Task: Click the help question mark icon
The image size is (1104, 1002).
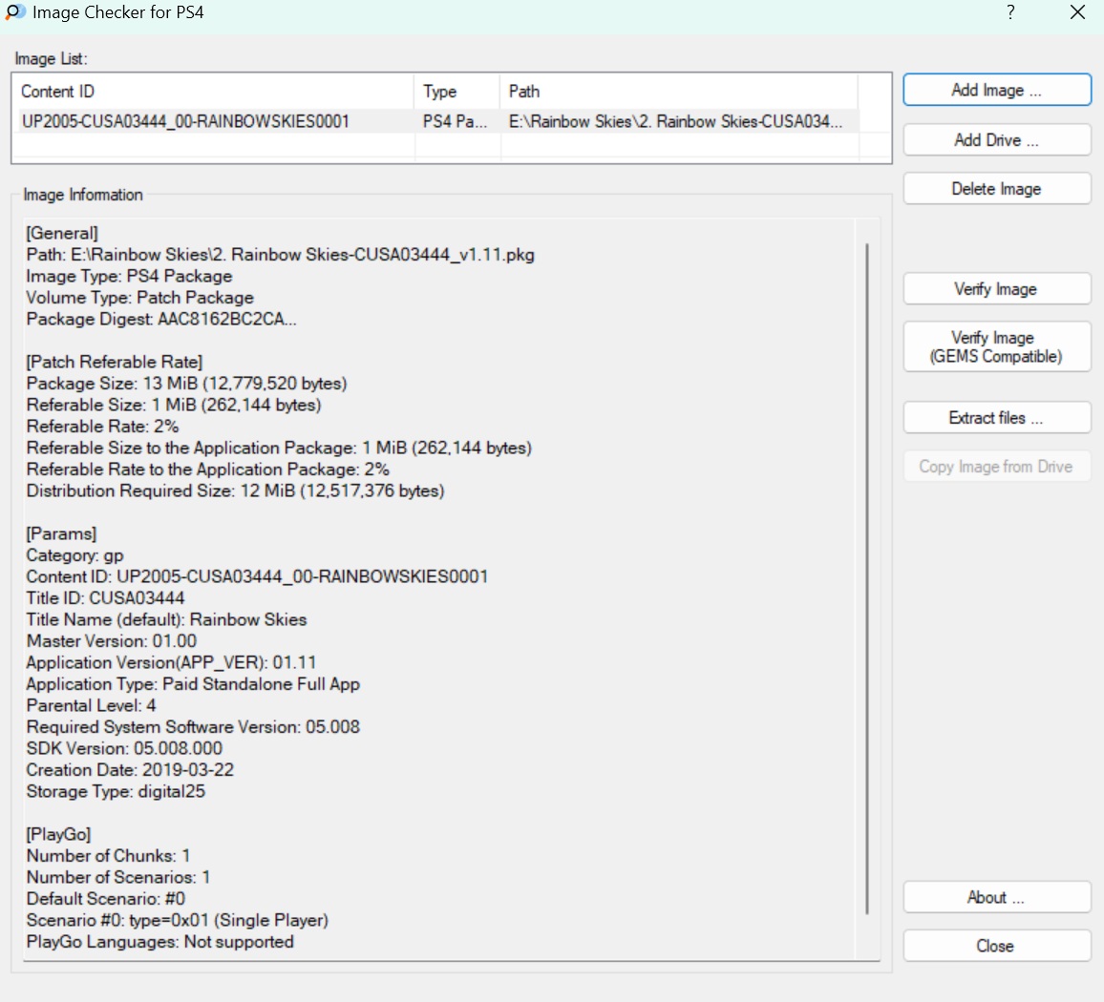Action: coord(1010,12)
